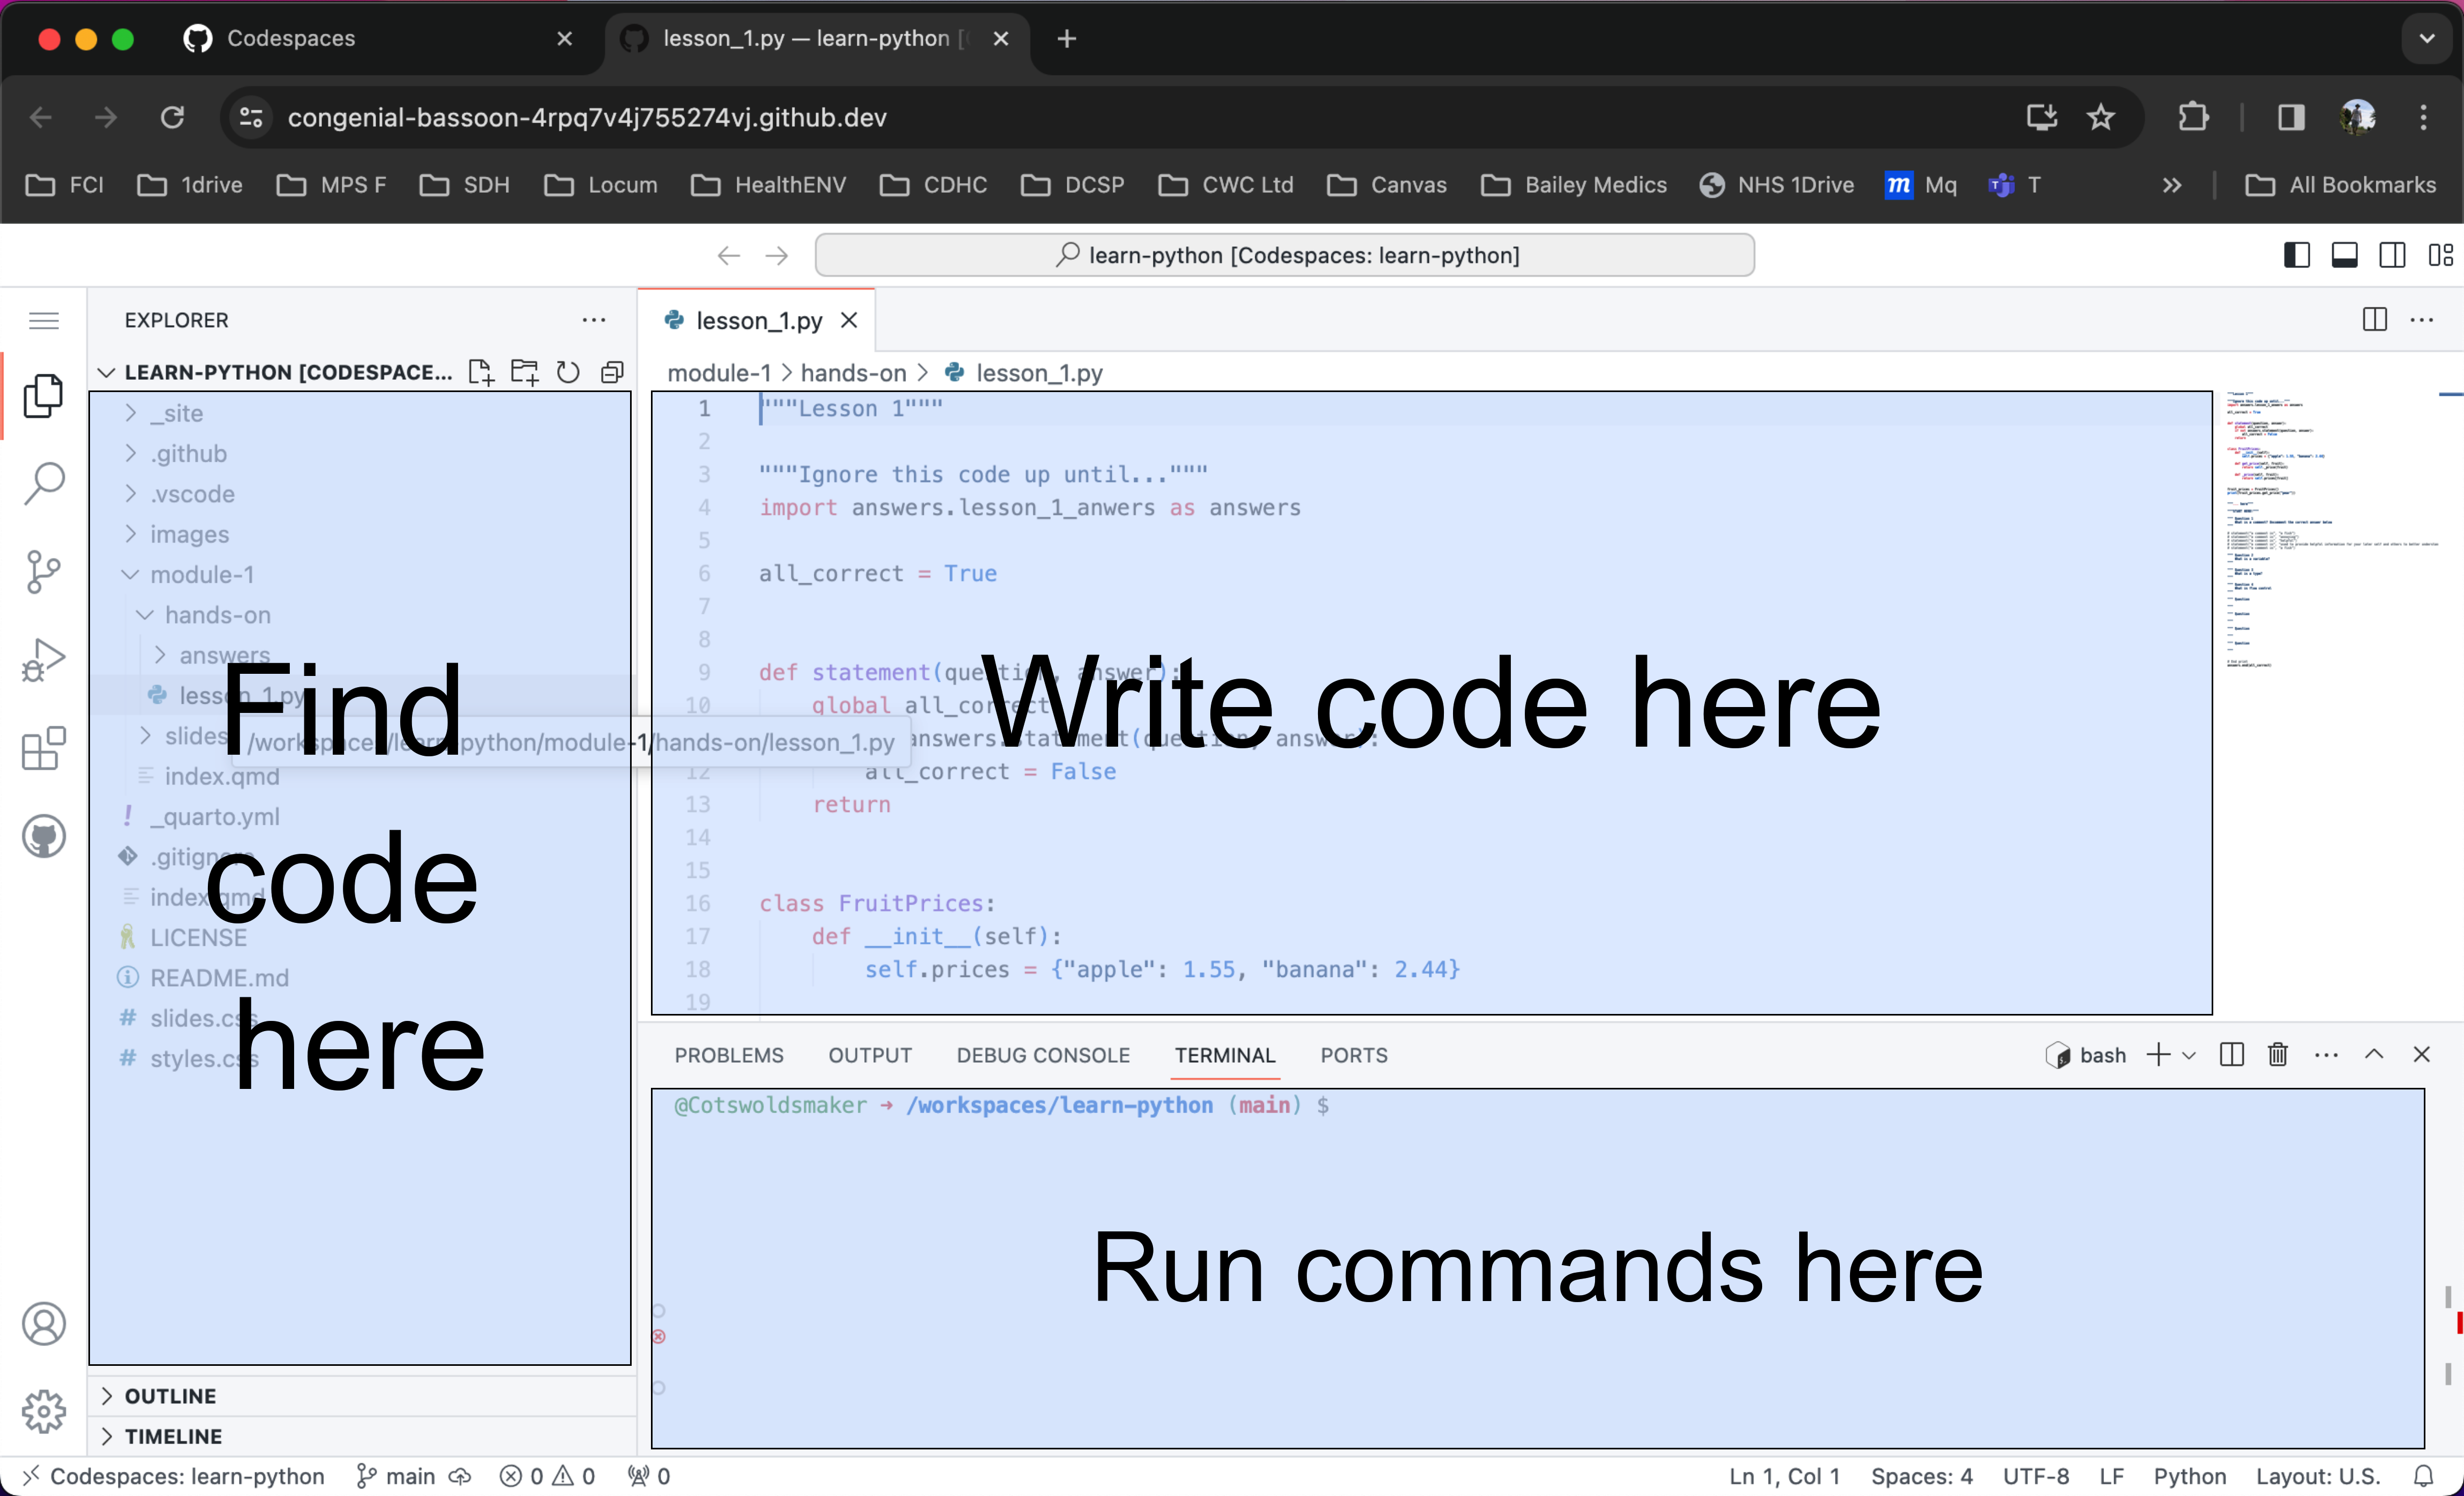Kill the terminal with the trash icon
The image size is (2464, 1496).
click(x=2278, y=1054)
